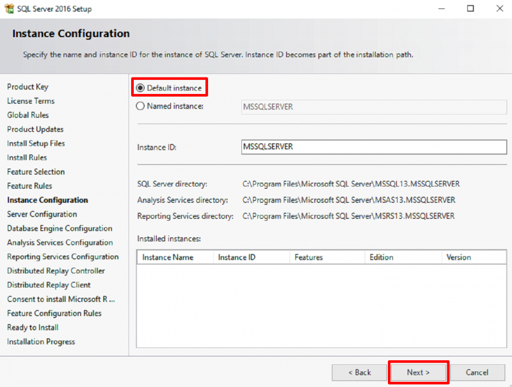The width and height of the screenshot is (512, 387).
Task: Cancel the SQL Server setup
Action: pyautogui.click(x=477, y=372)
